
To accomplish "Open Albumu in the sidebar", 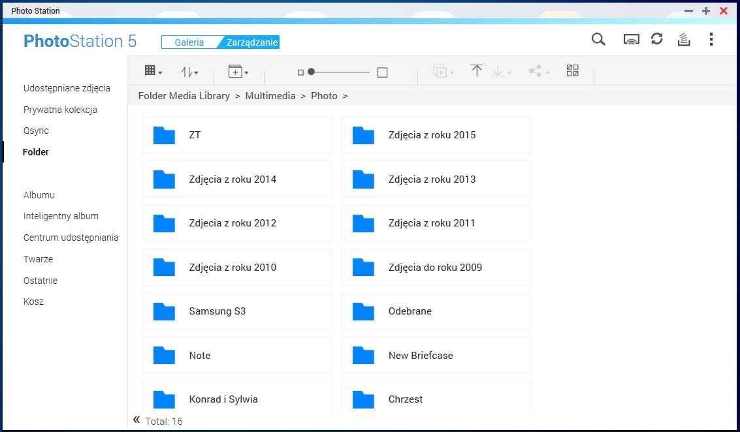I will tap(39, 194).
